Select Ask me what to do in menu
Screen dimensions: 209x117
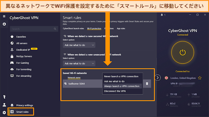[x=114, y=81]
